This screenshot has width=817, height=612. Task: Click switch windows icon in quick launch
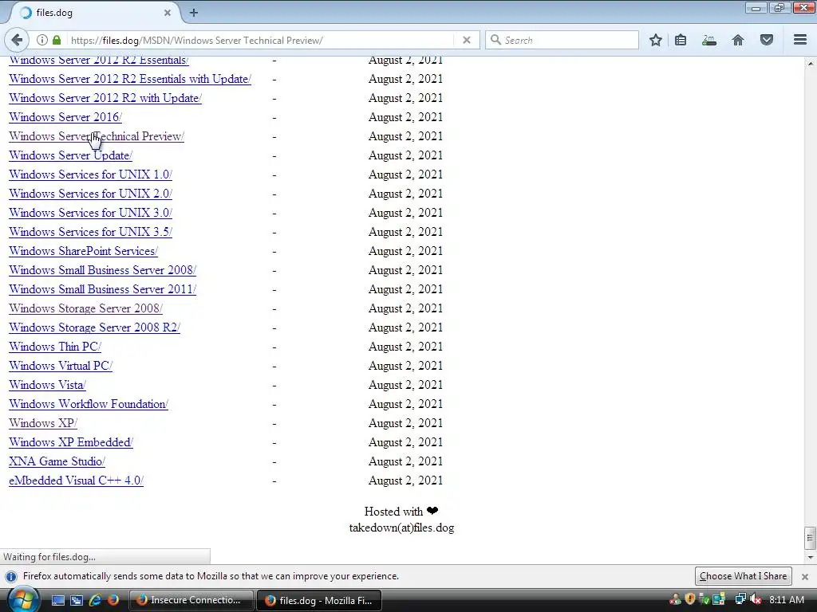point(76,600)
